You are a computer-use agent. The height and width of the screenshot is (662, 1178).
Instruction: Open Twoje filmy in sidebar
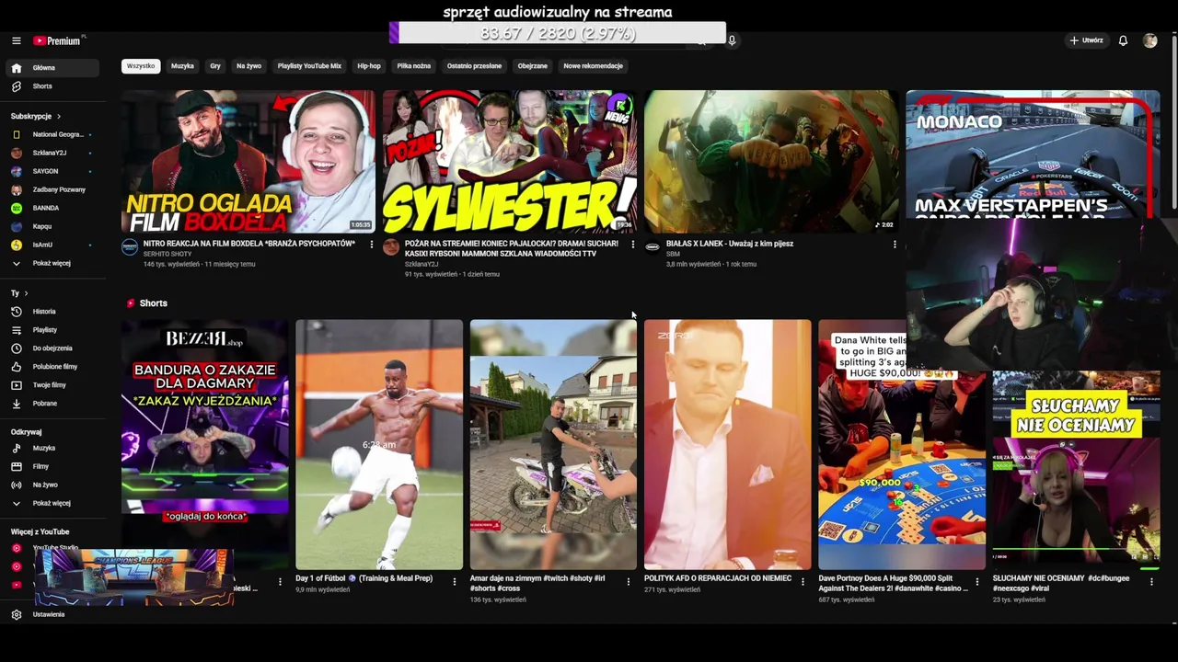(52, 385)
